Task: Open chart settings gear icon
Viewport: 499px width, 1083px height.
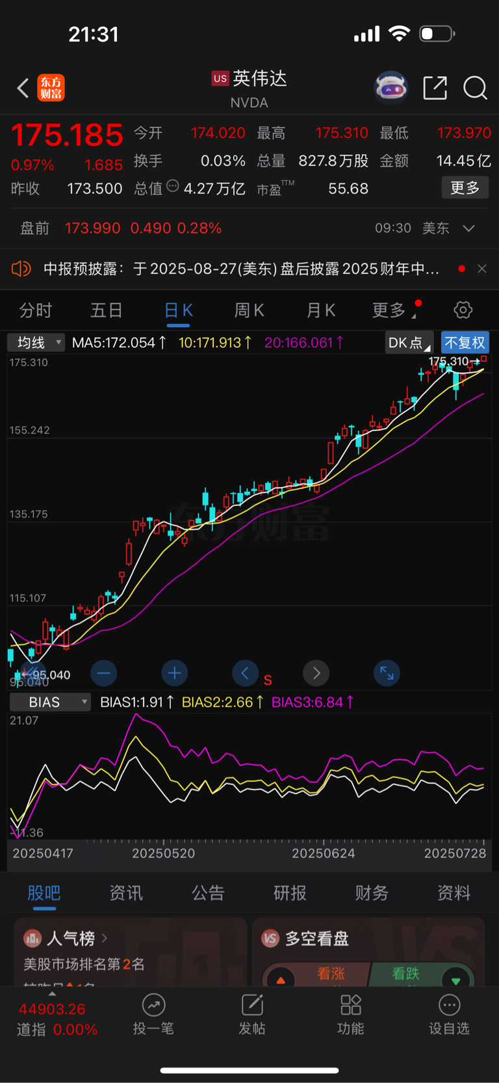Action: coord(463,310)
